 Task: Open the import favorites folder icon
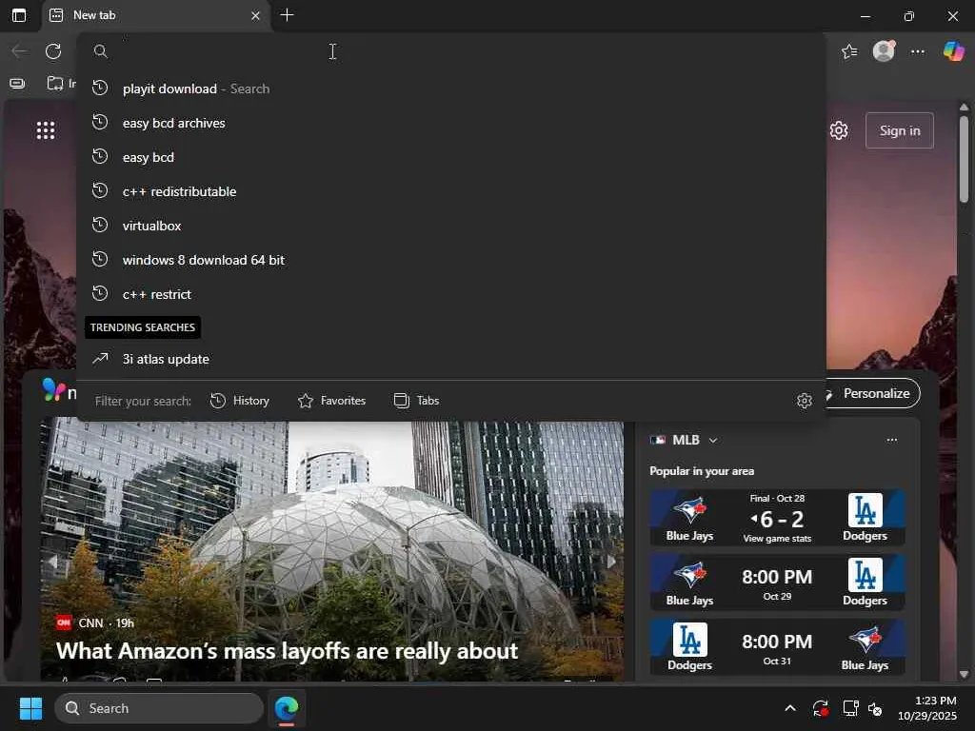point(56,83)
